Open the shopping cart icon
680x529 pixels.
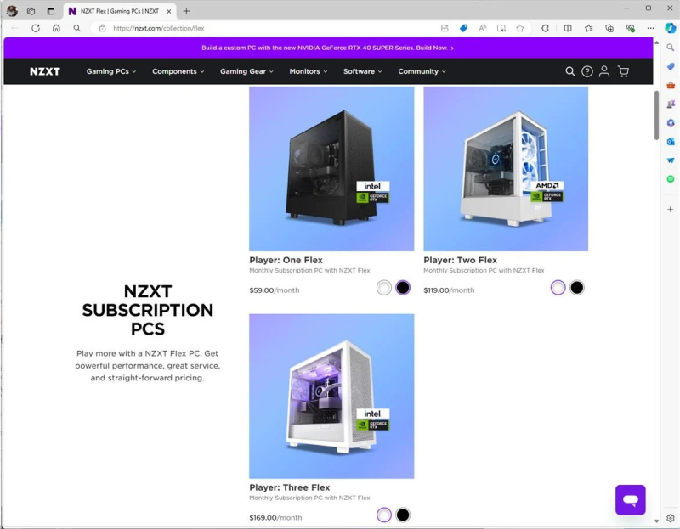pos(623,71)
